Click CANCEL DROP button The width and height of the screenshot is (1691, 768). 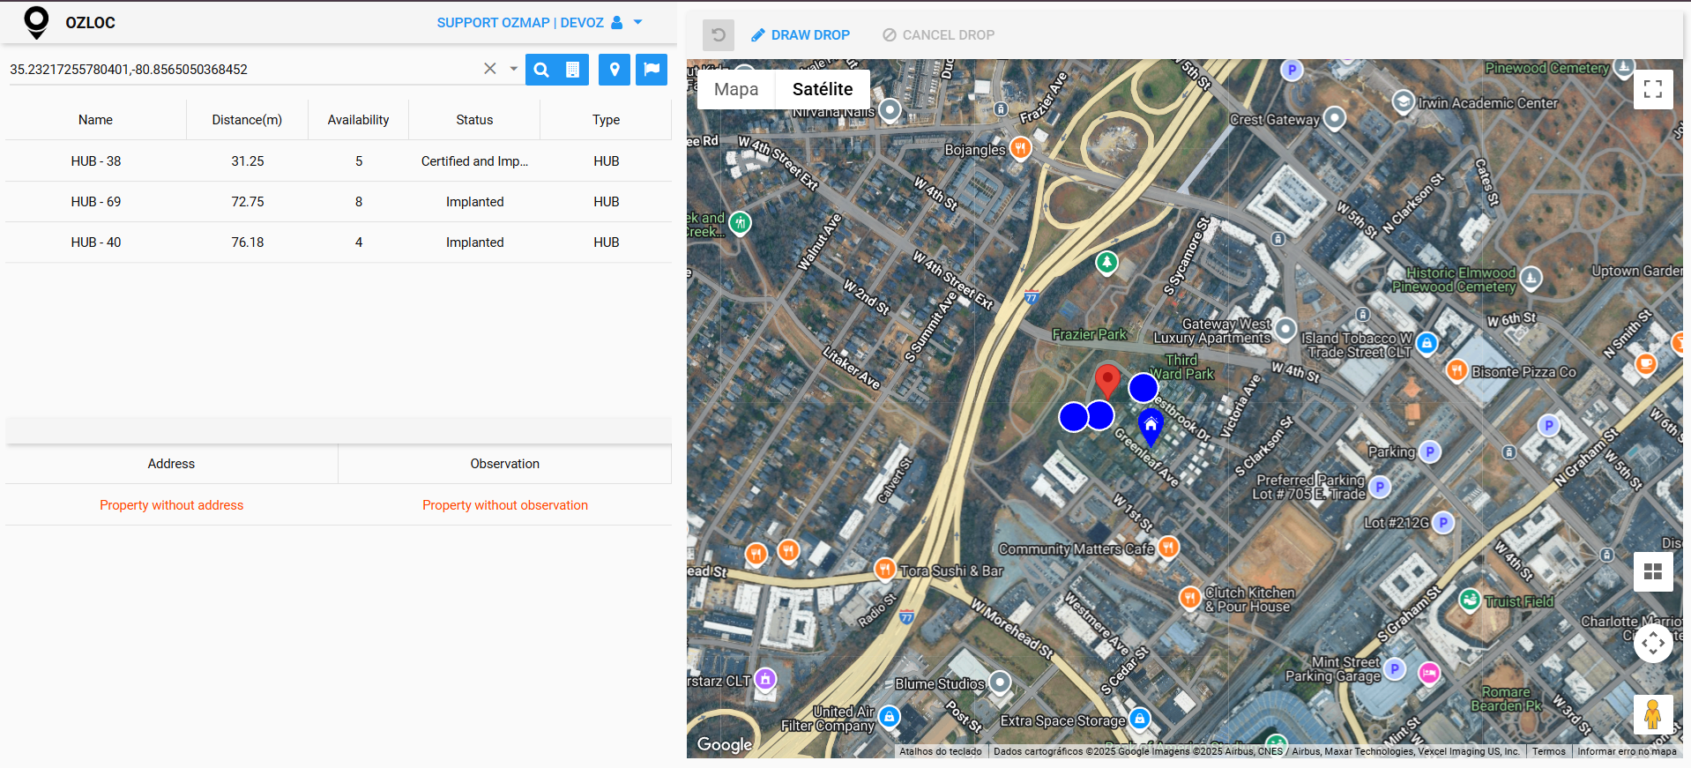point(938,35)
